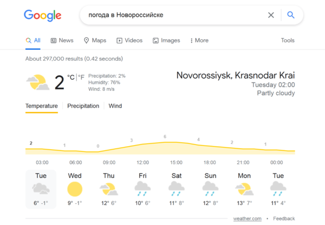Select Thursday's partly cloudy forecast icon
325x225 pixels.
click(x=108, y=189)
